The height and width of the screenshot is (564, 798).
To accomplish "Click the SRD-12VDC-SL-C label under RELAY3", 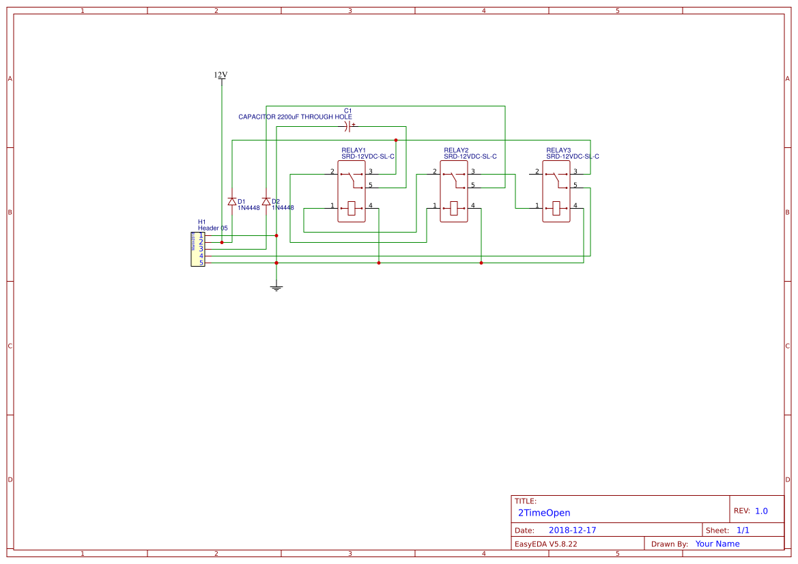I will coord(572,155).
